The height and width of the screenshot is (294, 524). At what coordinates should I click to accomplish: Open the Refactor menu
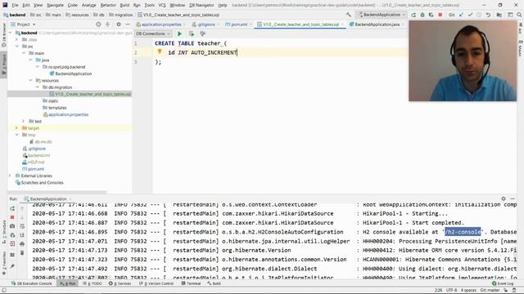(108, 5)
